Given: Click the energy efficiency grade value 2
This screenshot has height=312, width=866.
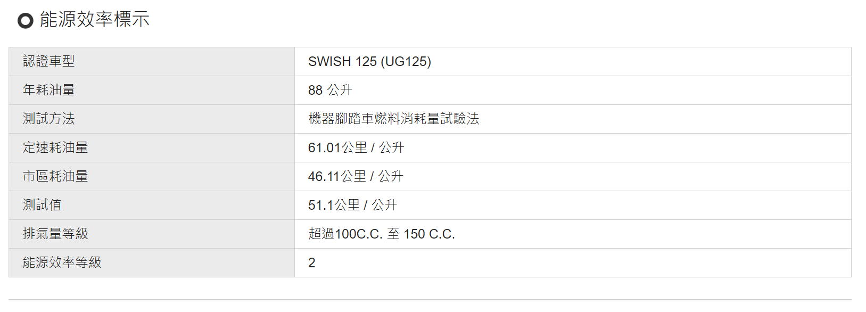Looking at the screenshot, I should [312, 262].
